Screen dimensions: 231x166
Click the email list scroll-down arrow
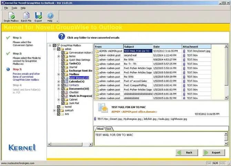click(x=226, y=98)
